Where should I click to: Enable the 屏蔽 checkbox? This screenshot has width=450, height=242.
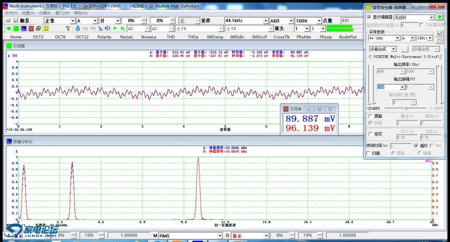[370, 116]
